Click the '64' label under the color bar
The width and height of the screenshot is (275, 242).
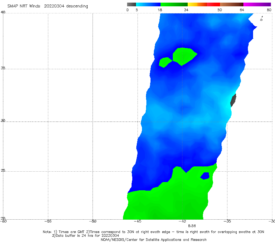click(242, 10)
